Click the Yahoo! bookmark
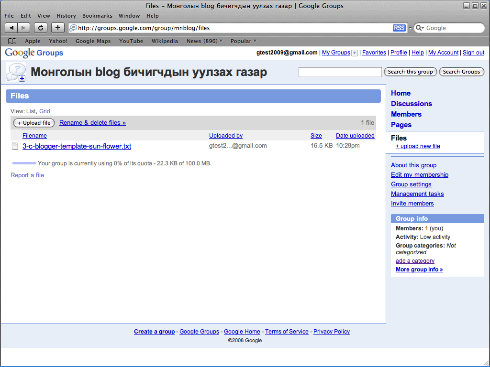Viewport: 490px width, 367px height. (58, 41)
